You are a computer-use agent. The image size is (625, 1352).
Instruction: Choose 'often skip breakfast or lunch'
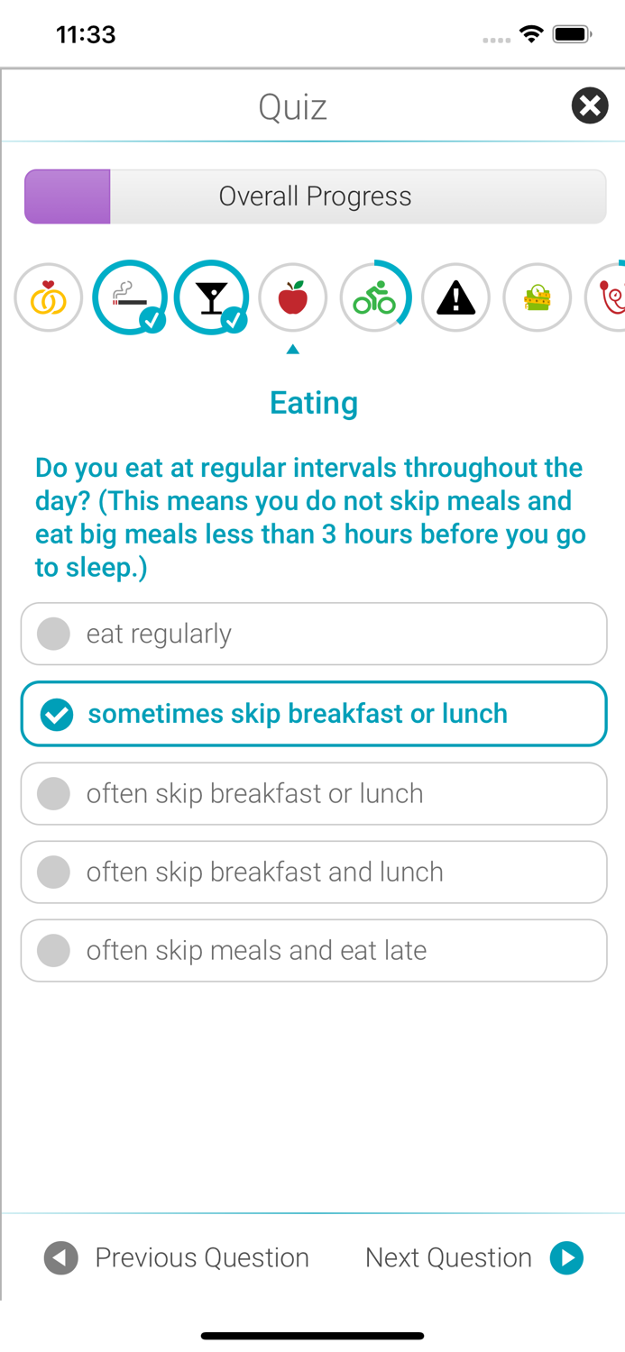pyautogui.click(x=314, y=793)
